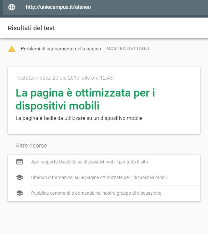Click graduation cap icon next to 'Ulteriori informazioni'

click(x=19, y=177)
